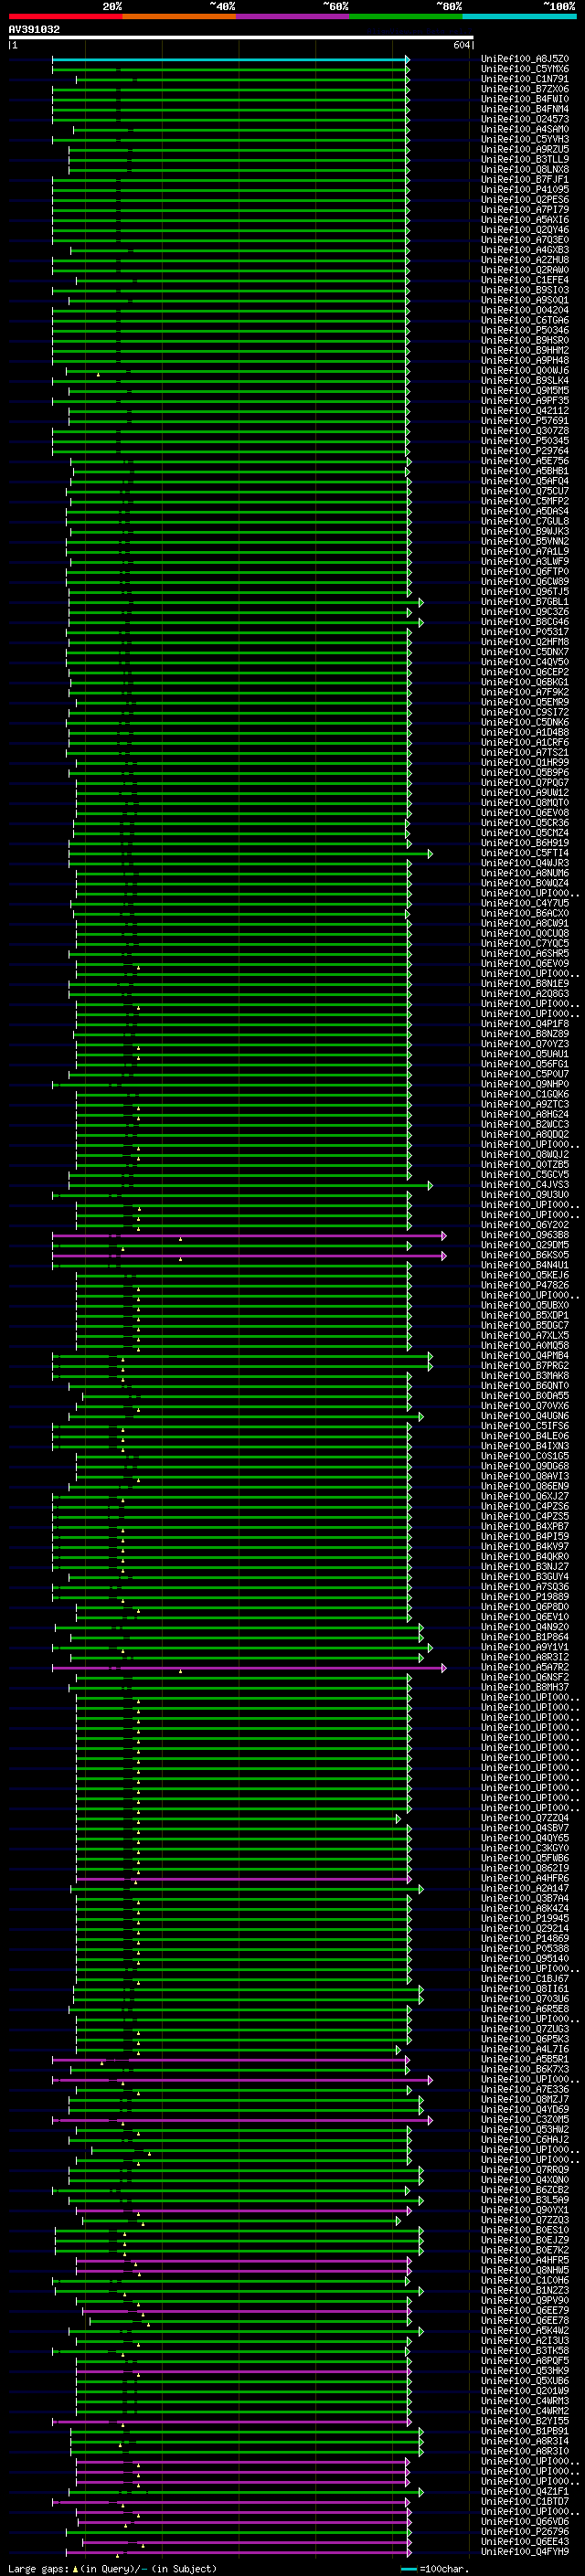Screen dimensions: 585x2576
Task: Click the AV391032 query name
Action: click(x=34, y=30)
